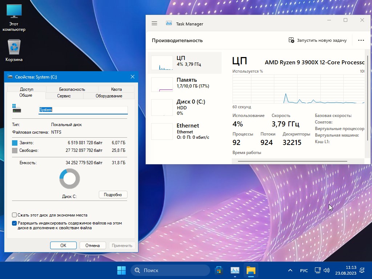Click the Task Manager app icon in title bar
Image resolution: width=372 pixels, height=279 pixels.
(169, 23)
